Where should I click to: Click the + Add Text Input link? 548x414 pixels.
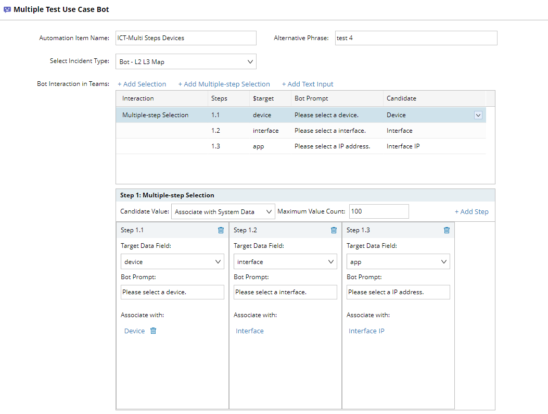click(308, 84)
